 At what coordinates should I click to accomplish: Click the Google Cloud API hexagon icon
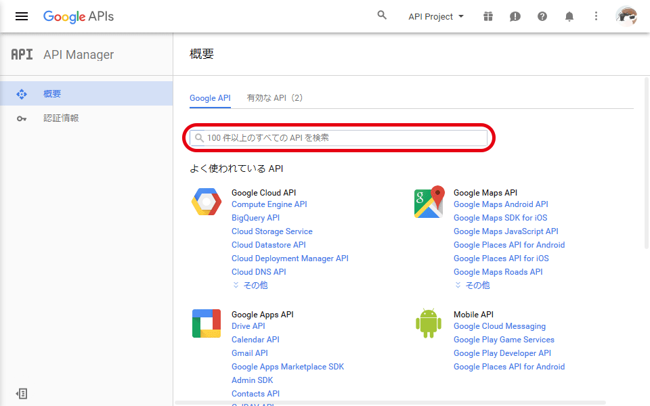coord(207,202)
